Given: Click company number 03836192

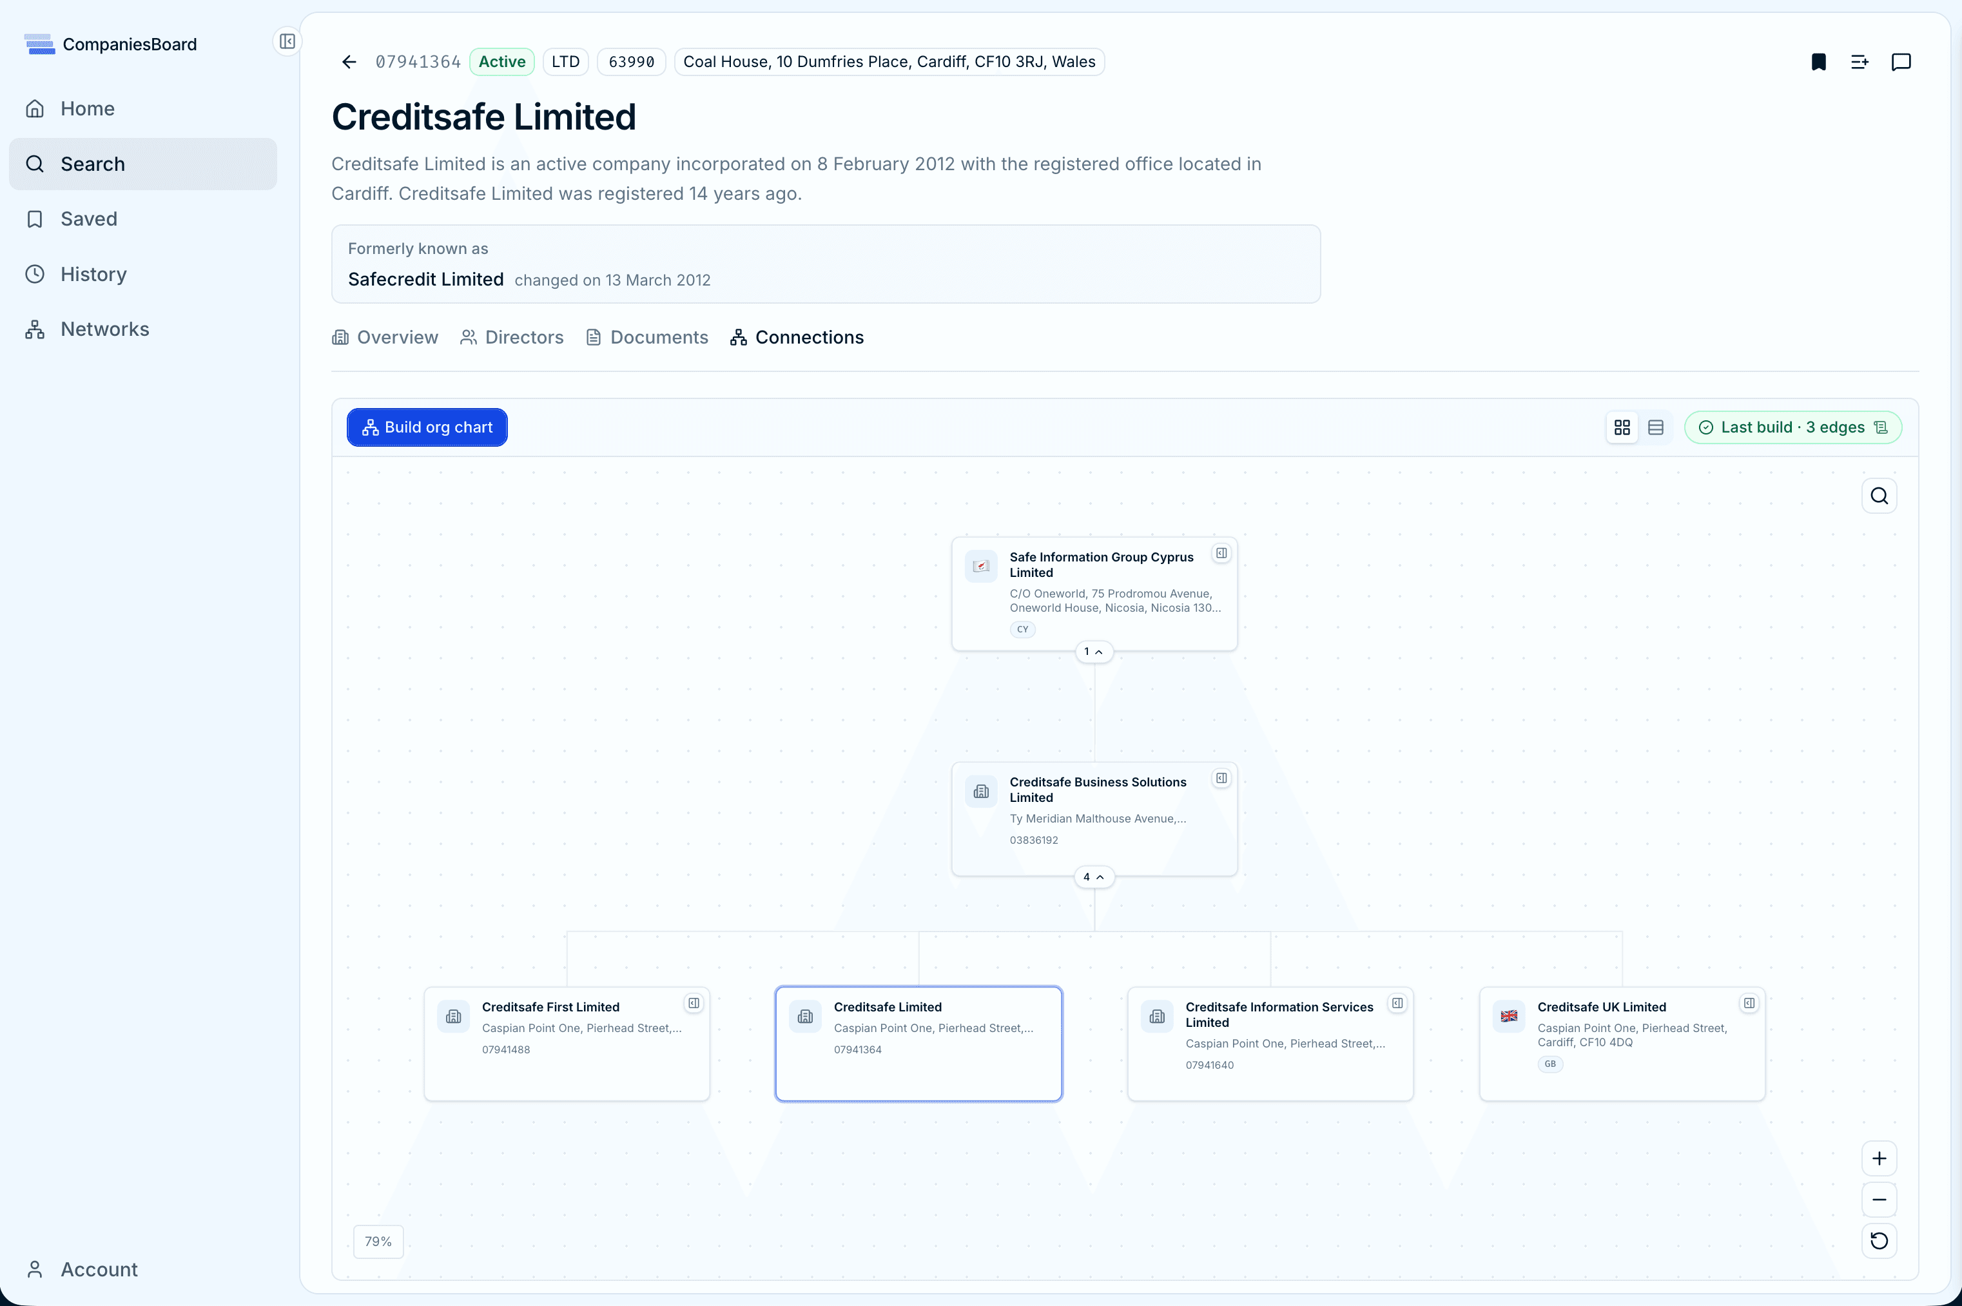Looking at the screenshot, I should coord(1034,841).
